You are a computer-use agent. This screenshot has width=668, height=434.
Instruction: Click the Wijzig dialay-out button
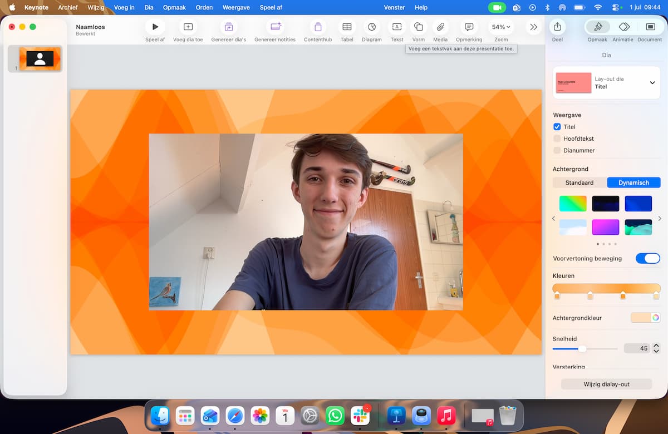pyautogui.click(x=606, y=384)
